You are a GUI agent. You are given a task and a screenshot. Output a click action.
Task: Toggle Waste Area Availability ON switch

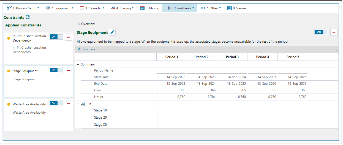[56, 103]
